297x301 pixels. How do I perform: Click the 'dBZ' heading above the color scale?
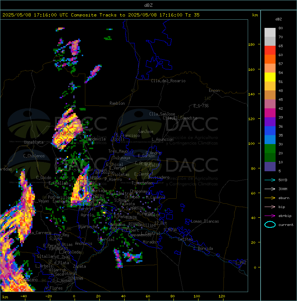click(x=278, y=19)
